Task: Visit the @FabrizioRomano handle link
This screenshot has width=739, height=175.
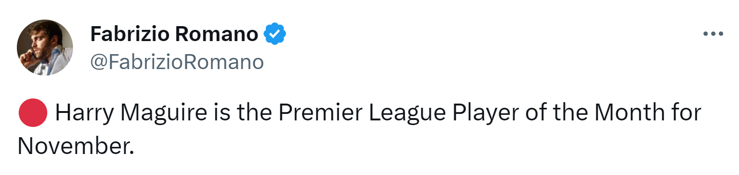Action: pyautogui.click(x=177, y=62)
